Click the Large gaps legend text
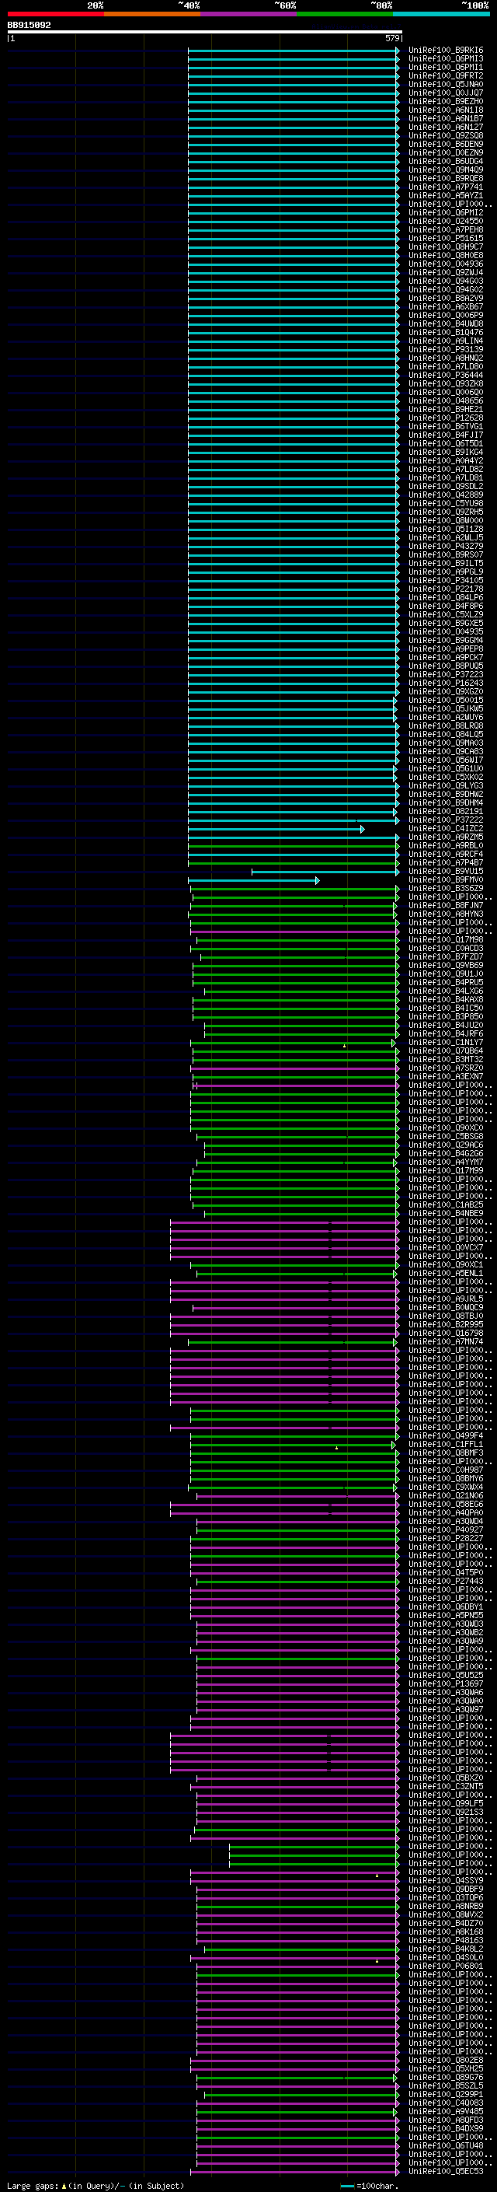Screen dimensions: 497x2192 pos(96,2186)
